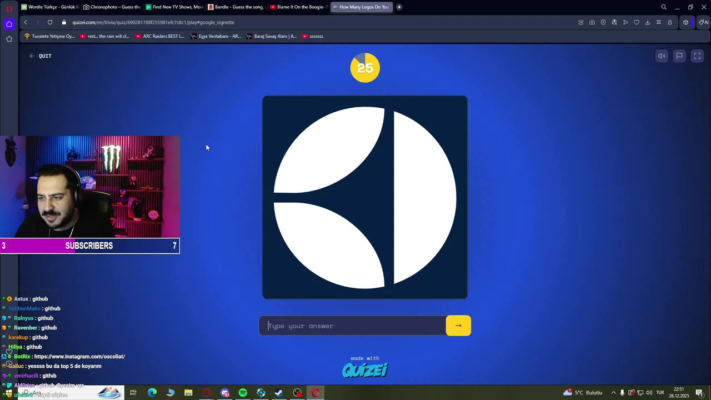Viewport: 711px width, 400px height.
Task: Reload the current page
Action: tap(50, 22)
